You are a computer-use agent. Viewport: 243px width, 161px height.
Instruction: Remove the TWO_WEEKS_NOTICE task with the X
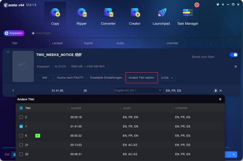[x=236, y=67]
